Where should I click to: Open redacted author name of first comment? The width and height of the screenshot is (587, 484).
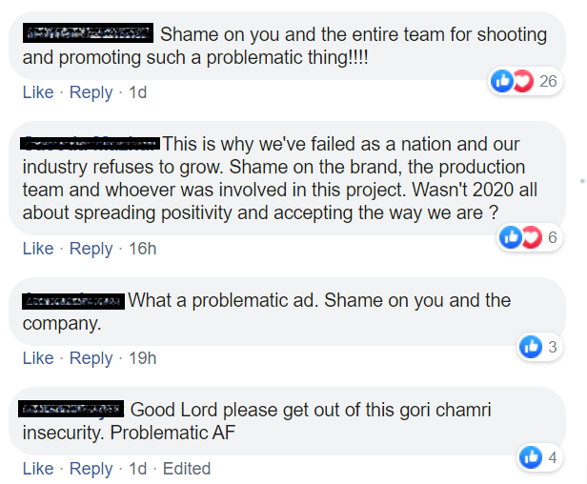[88, 33]
